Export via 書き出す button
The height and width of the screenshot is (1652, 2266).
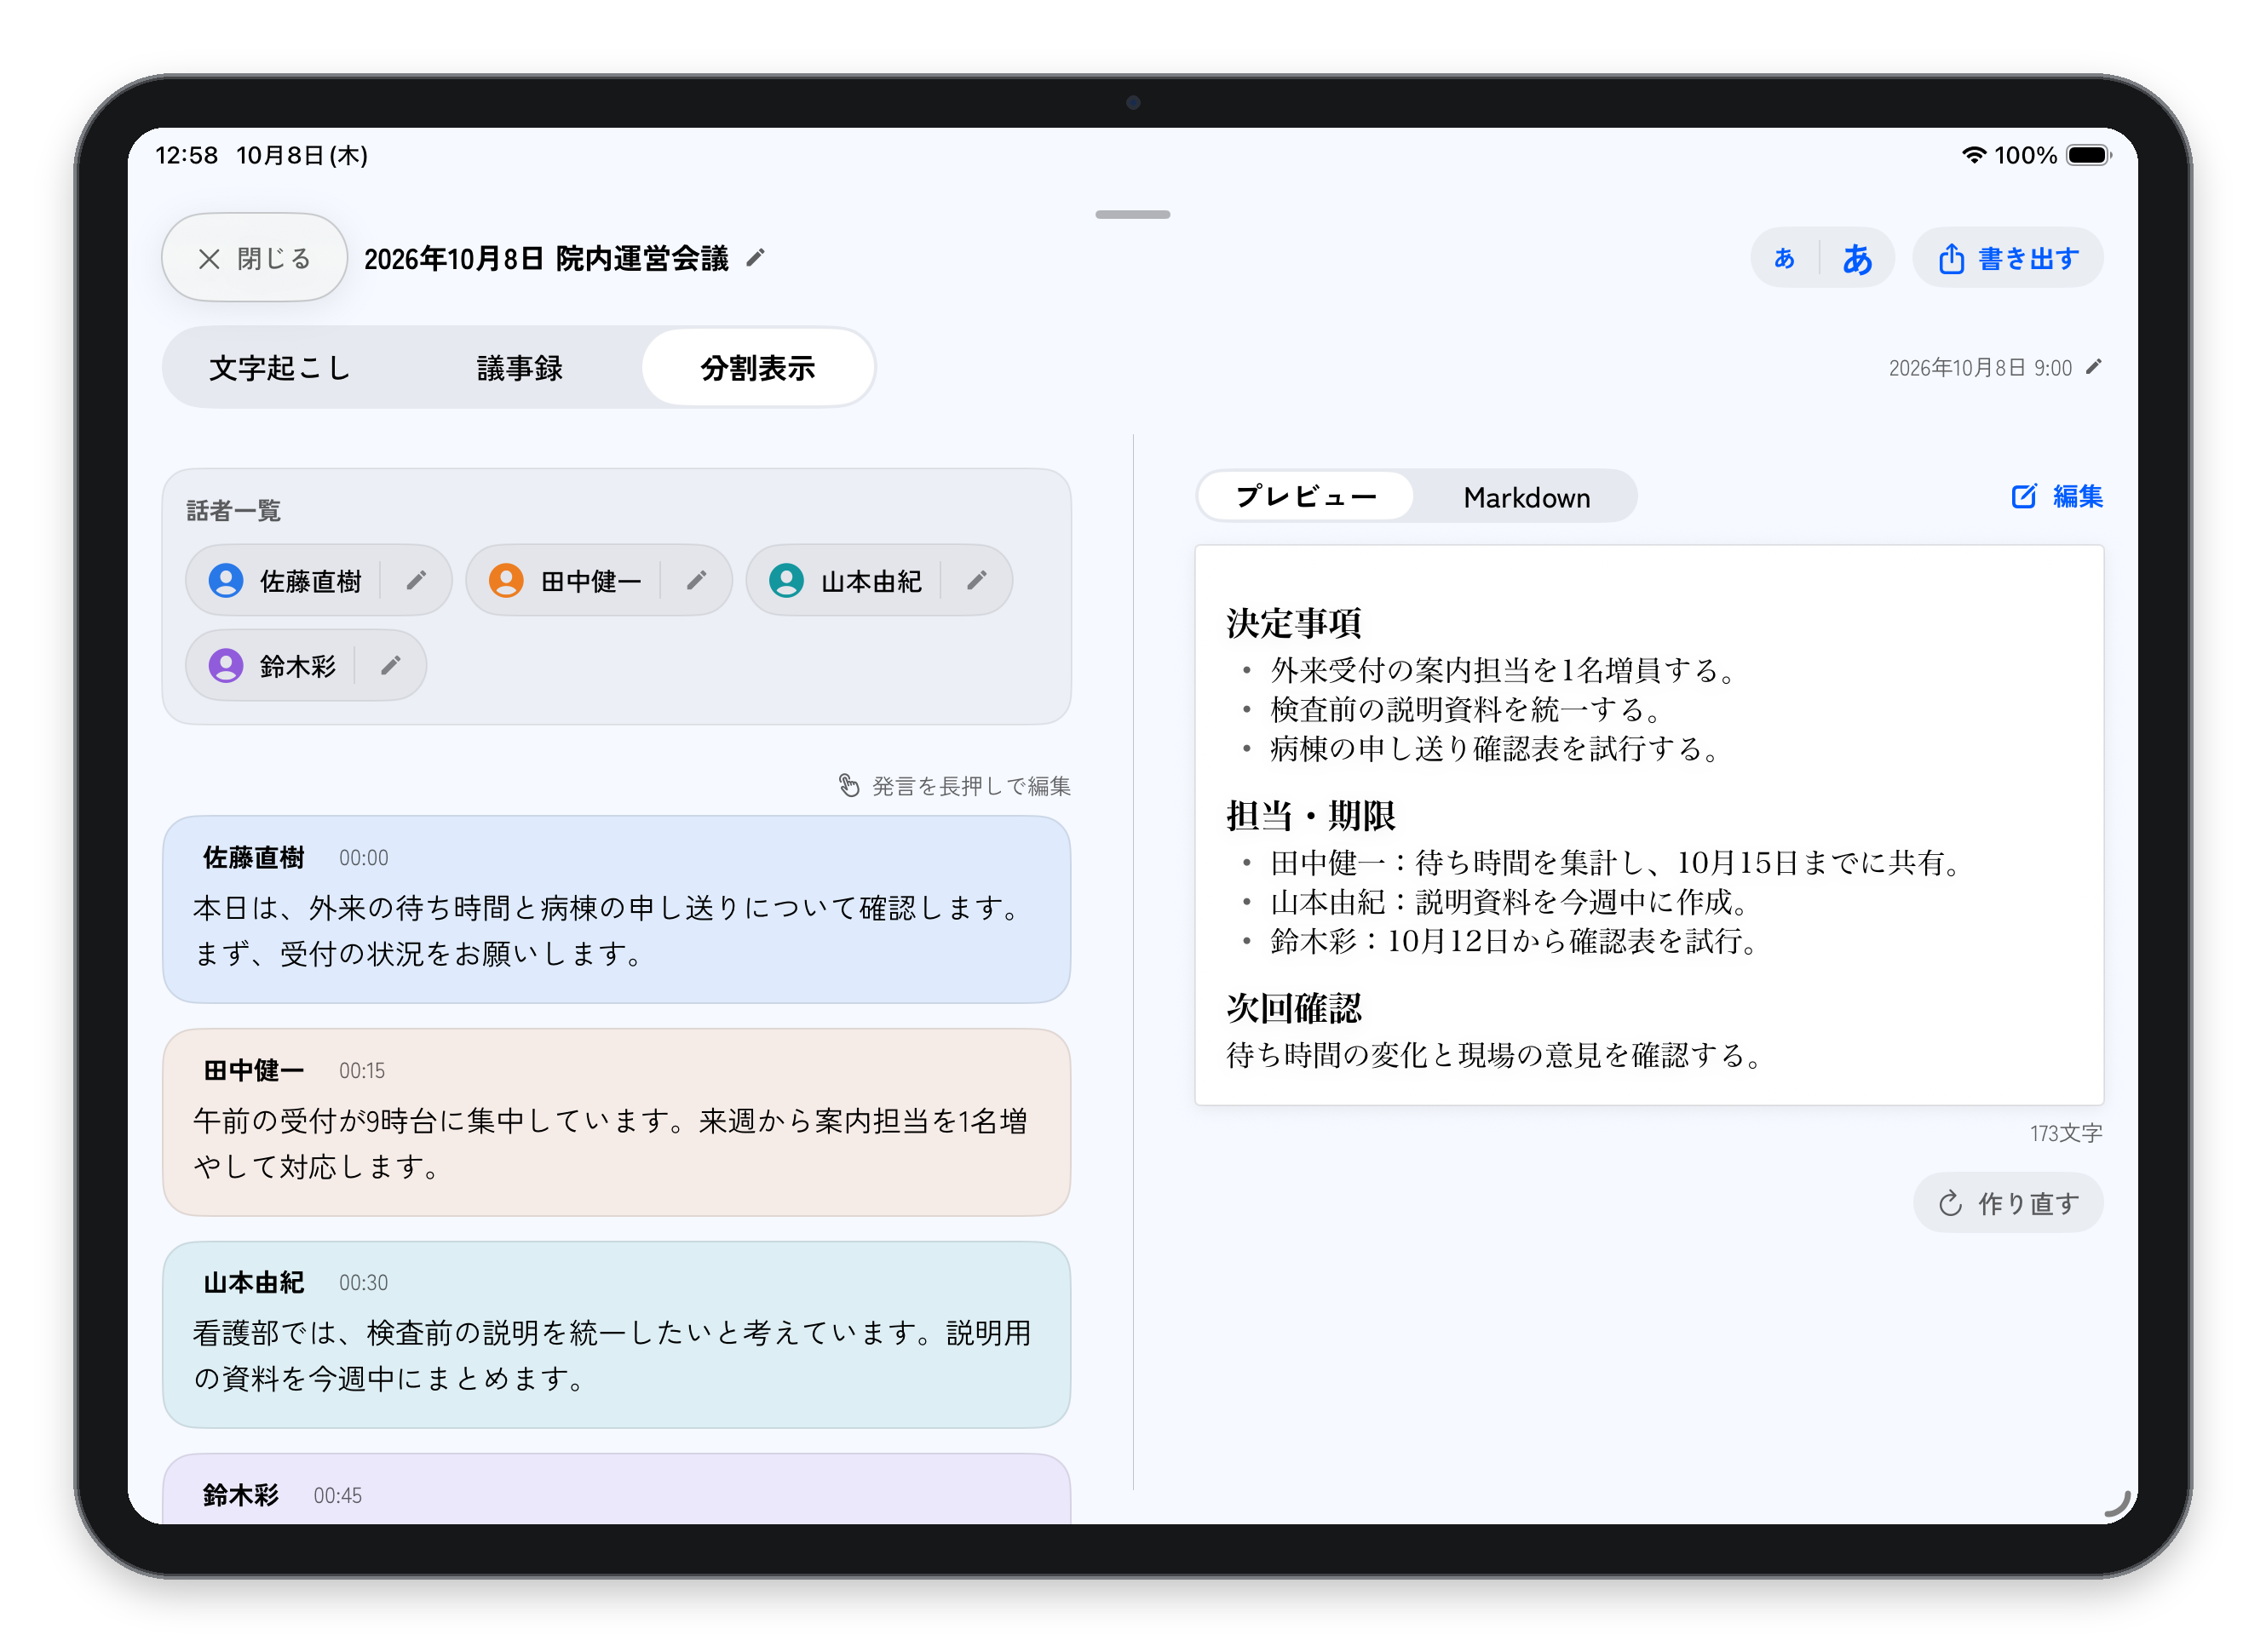tap(2008, 258)
